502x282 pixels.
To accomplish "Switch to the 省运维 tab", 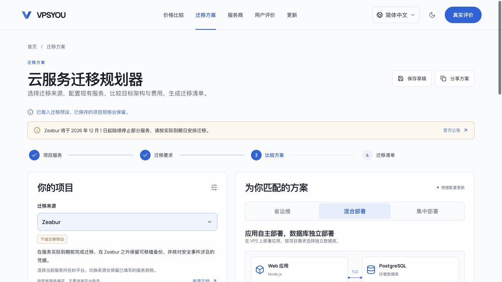I will point(282,211).
